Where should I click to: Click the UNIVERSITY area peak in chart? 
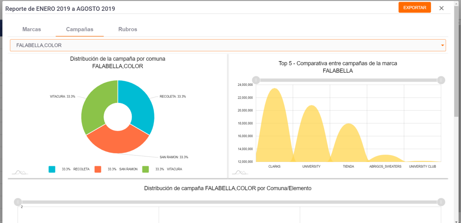pos(312,106)
